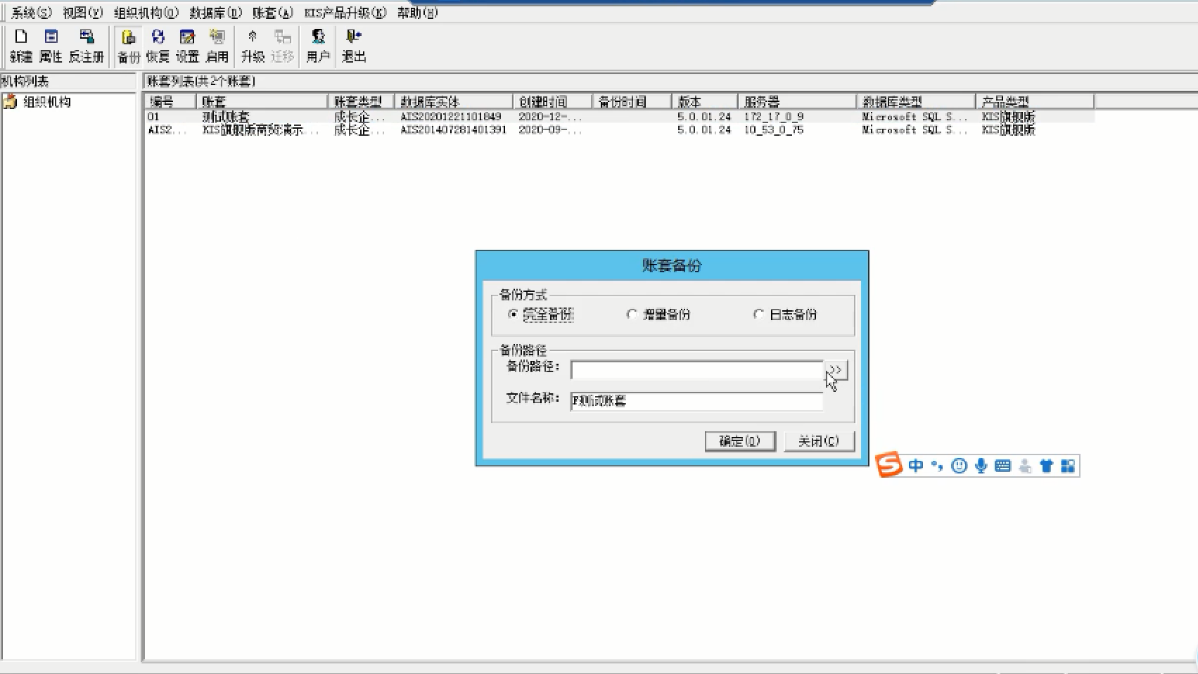Open 属性 (Properties) from the toolbar

[51, 46]
